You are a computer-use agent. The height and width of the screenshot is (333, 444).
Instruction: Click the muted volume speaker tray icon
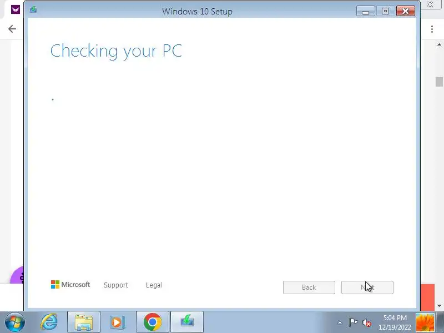(367, 322)
